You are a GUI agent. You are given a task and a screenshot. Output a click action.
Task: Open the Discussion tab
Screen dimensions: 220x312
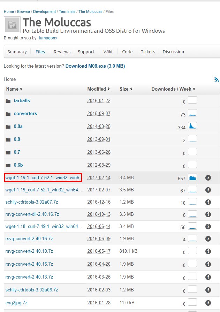[x=173, y=52]
